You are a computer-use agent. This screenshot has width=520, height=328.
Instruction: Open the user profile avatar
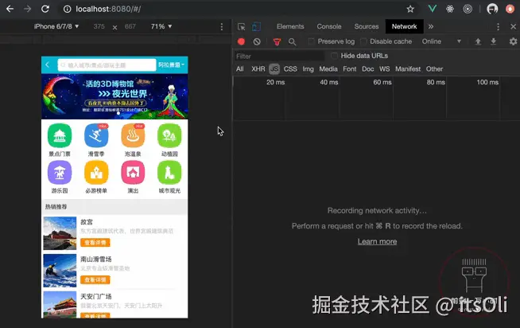[492, 9]
